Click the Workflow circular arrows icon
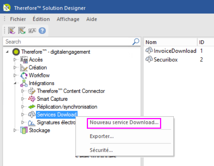This screenshot has height=166, width=214. click(x=24, y=75)
